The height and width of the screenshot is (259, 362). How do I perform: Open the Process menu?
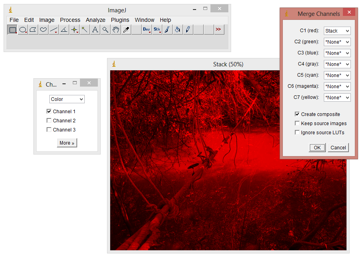pos(70,20)
